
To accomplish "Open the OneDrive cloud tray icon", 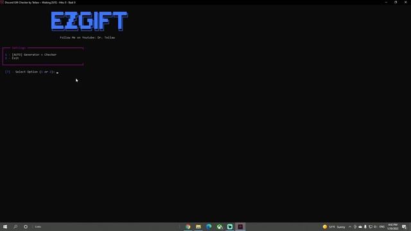I will tap(360, 227).
